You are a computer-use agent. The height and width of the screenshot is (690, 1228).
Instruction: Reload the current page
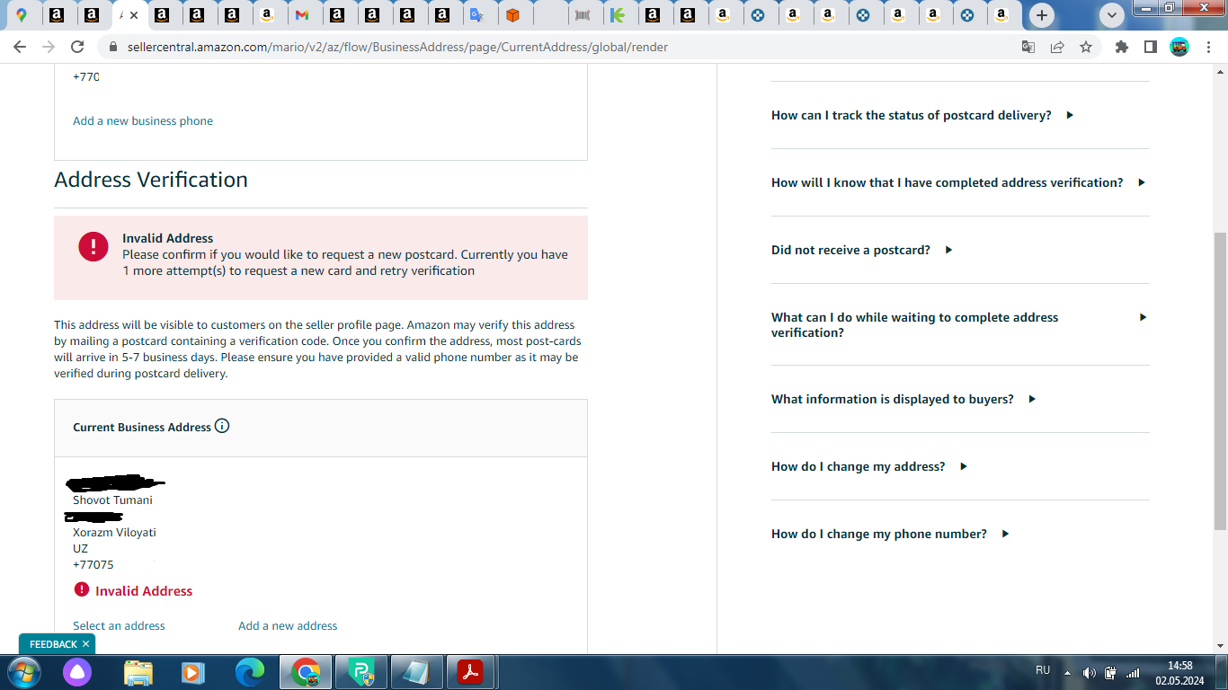[77, 47]
